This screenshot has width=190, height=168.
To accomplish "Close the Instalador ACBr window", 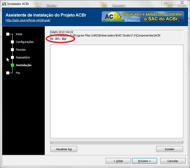I will point(182,3).
